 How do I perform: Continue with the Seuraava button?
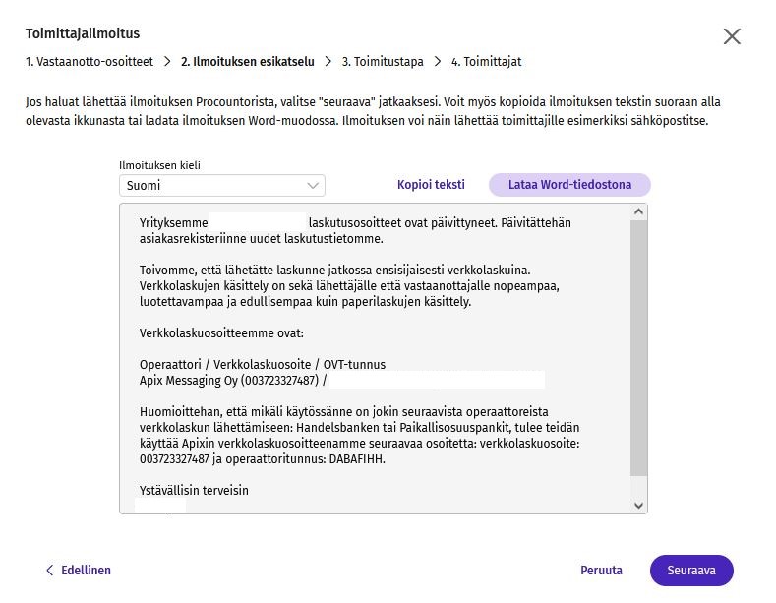click(691, 571)
